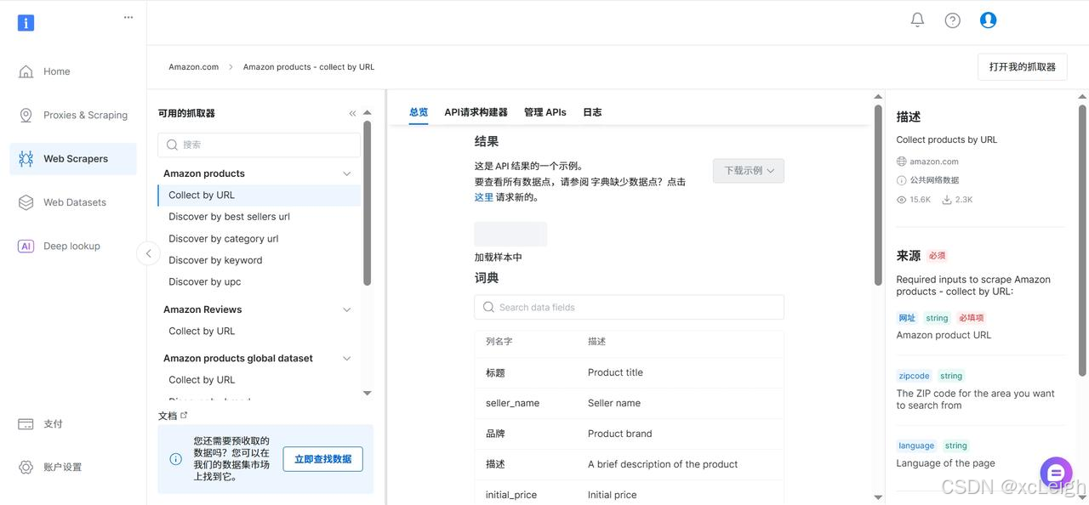Click the 网址 parameter tag
This screenshot has height=505, width=1089.
click(907, 318)
